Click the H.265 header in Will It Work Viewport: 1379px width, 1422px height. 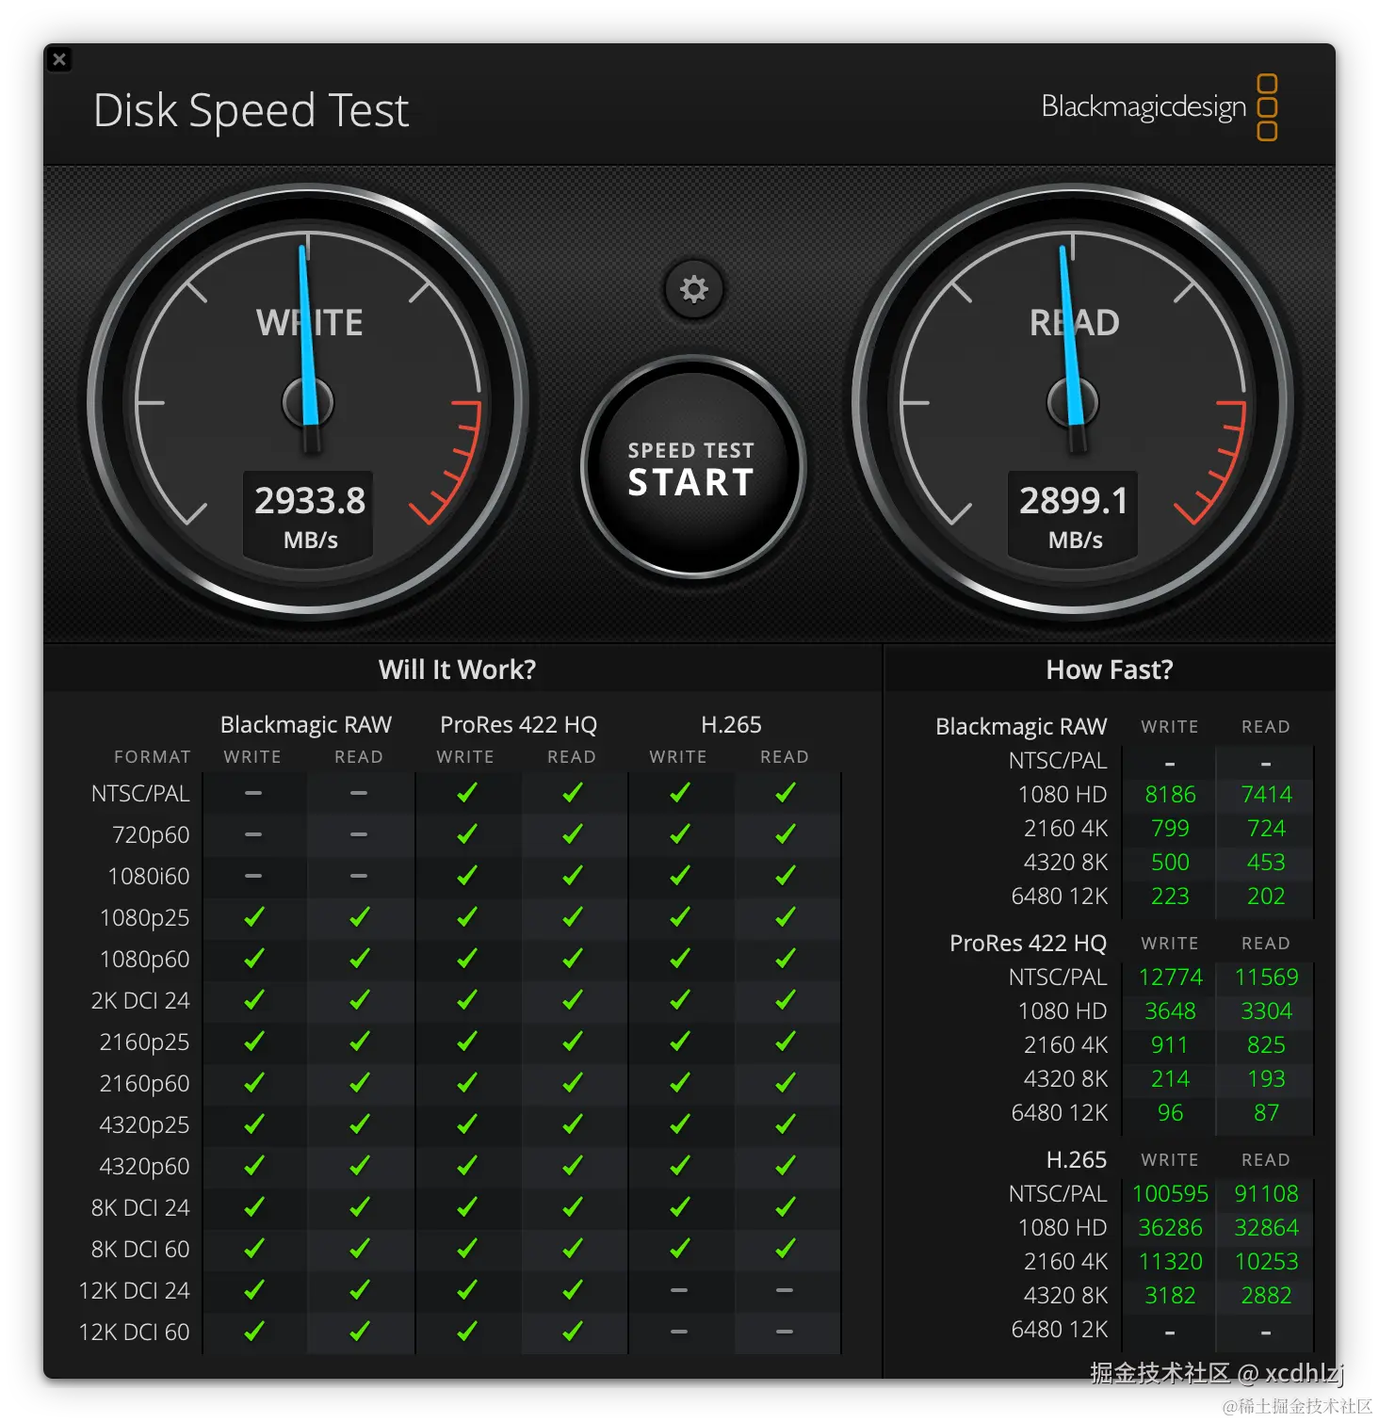(x=731, y=725)
